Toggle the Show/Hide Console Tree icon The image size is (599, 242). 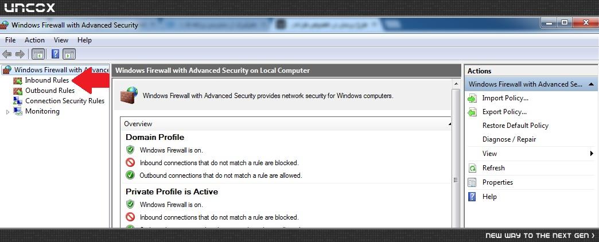(38, 54)
